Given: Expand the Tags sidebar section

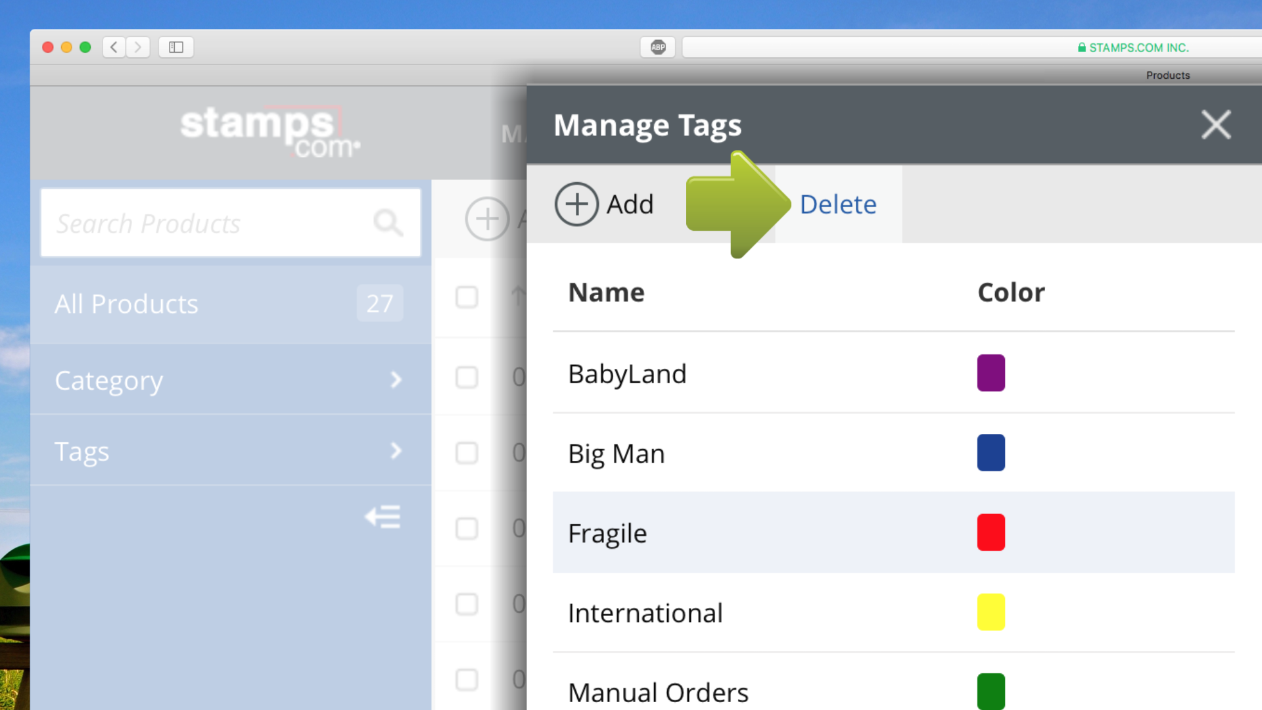Looking at the screenshot, I should point(230,451).
